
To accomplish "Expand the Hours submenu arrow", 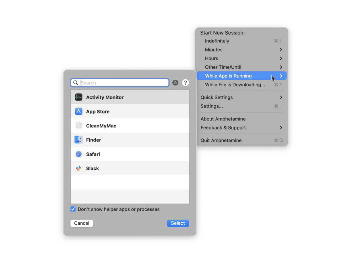I will tap(281, 58).
